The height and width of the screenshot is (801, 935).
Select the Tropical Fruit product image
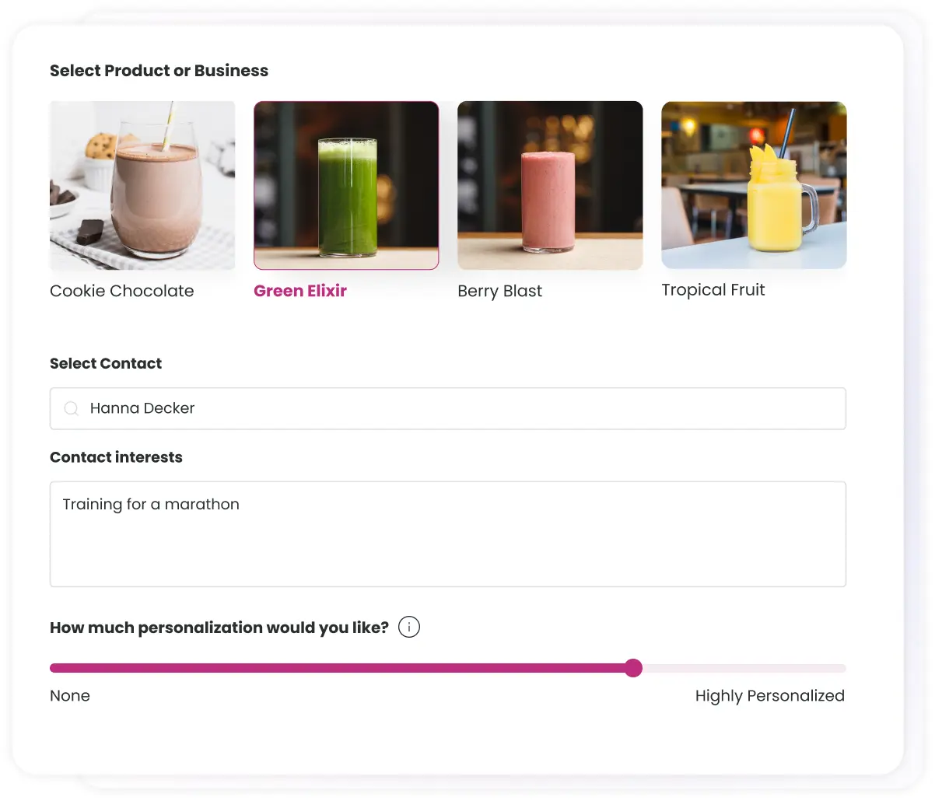click(754, 185)
